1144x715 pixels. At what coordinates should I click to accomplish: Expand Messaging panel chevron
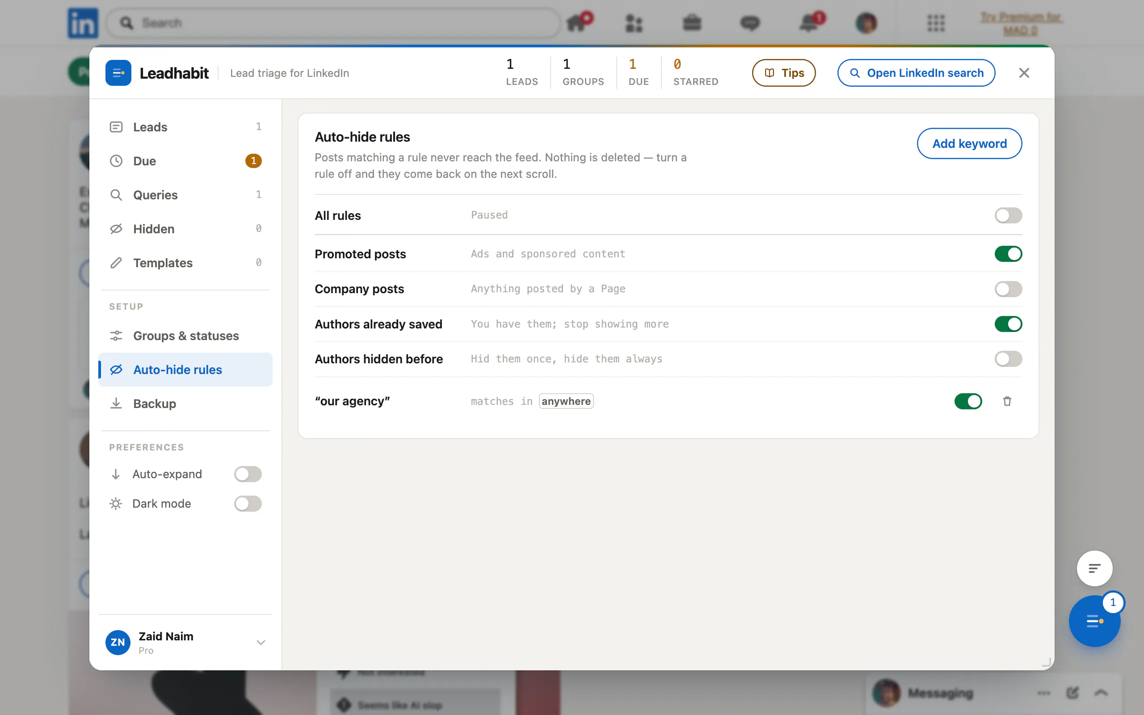click(x=1101, y=693)
